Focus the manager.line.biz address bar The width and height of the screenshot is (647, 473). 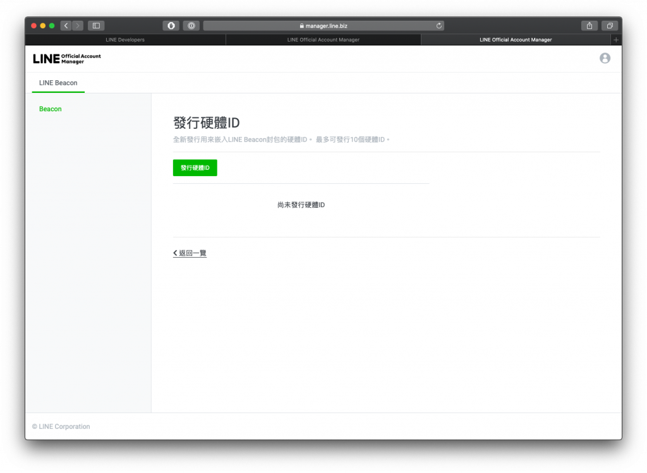pyautogui.click(x=323, y=25)
